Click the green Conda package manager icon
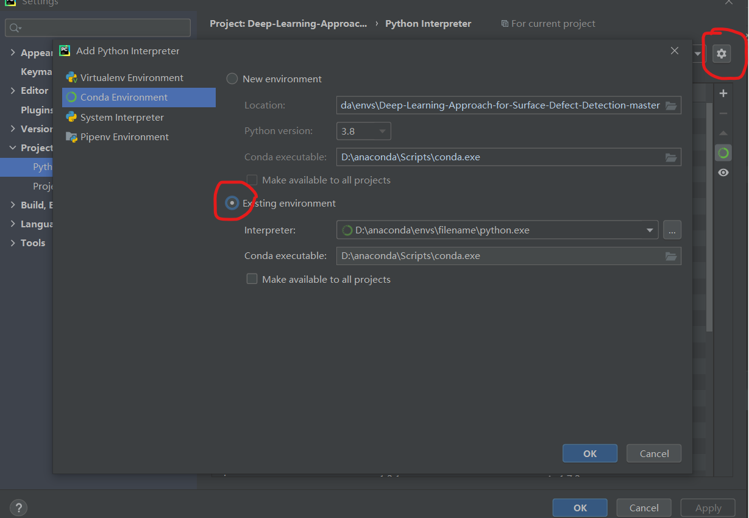 (723, 152)
